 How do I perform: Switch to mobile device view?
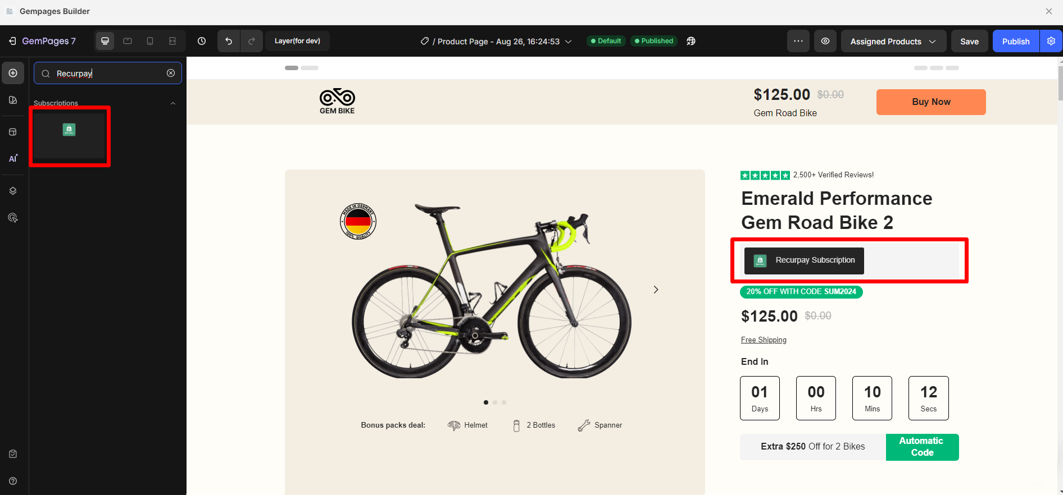[x=150, y=41]
